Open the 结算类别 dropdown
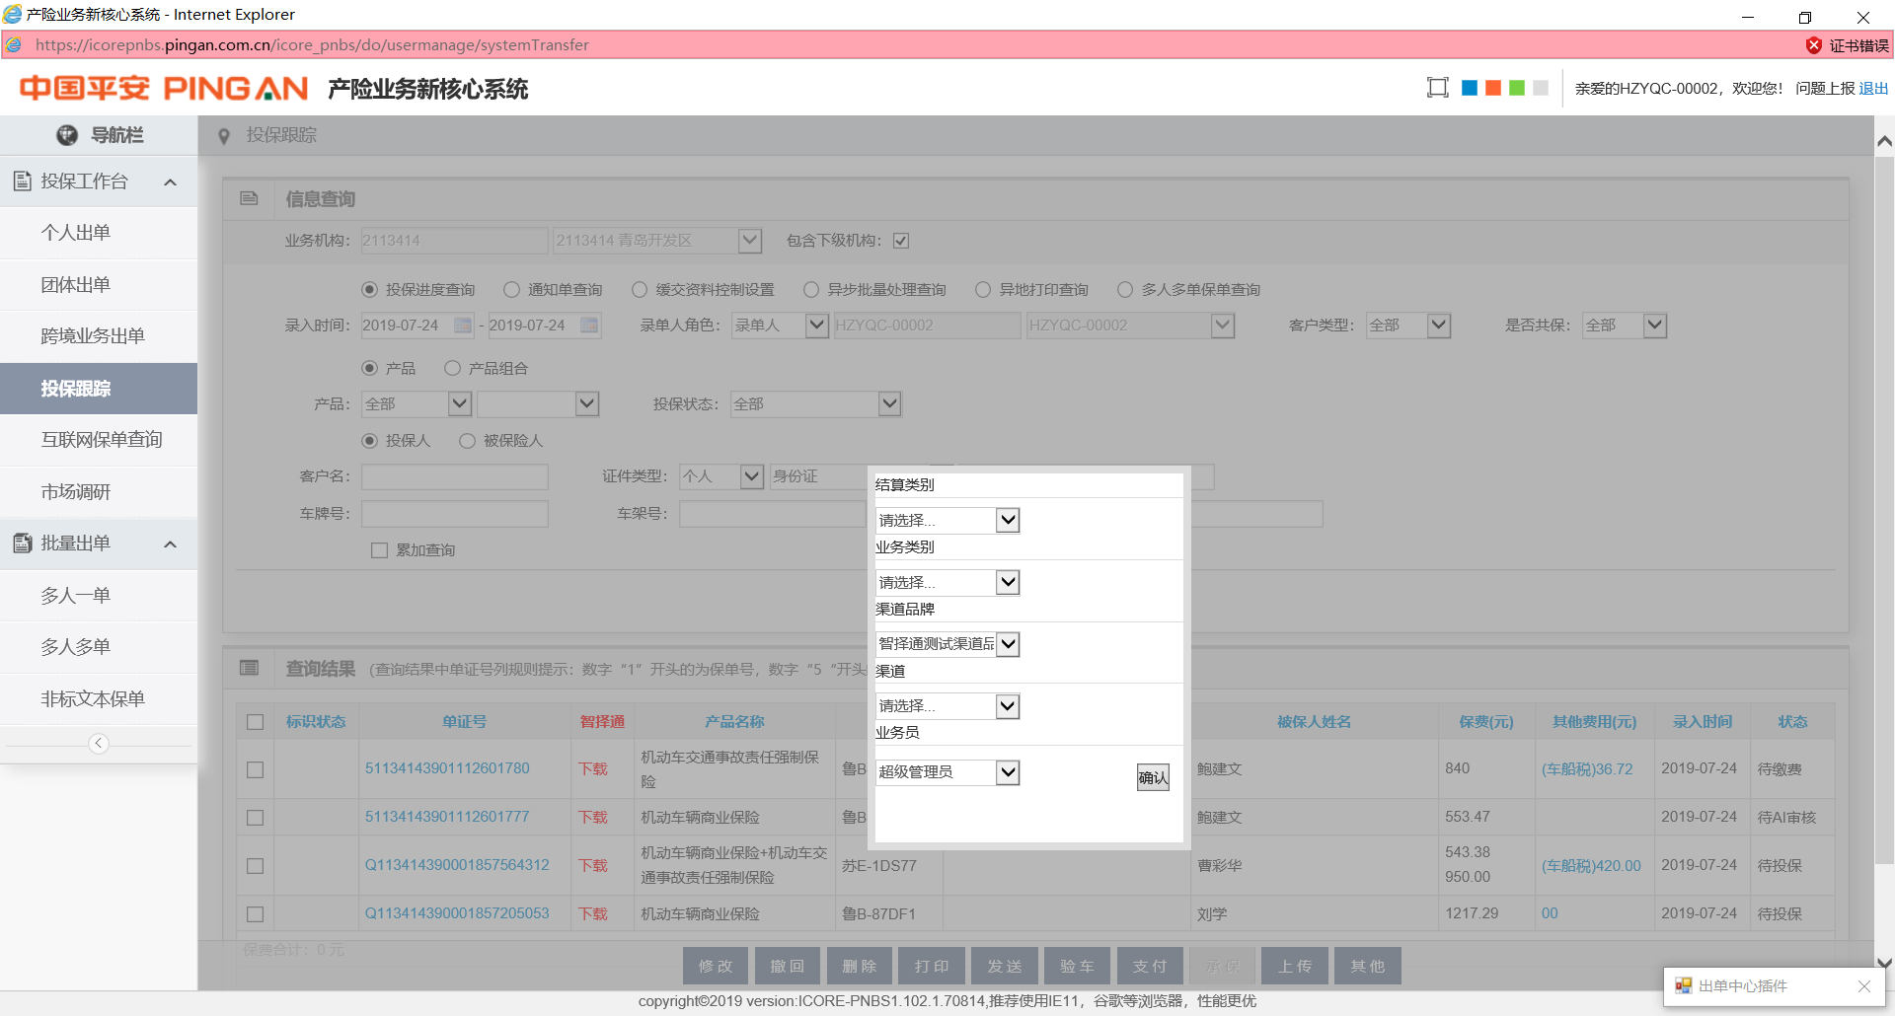 (1007, 521)
